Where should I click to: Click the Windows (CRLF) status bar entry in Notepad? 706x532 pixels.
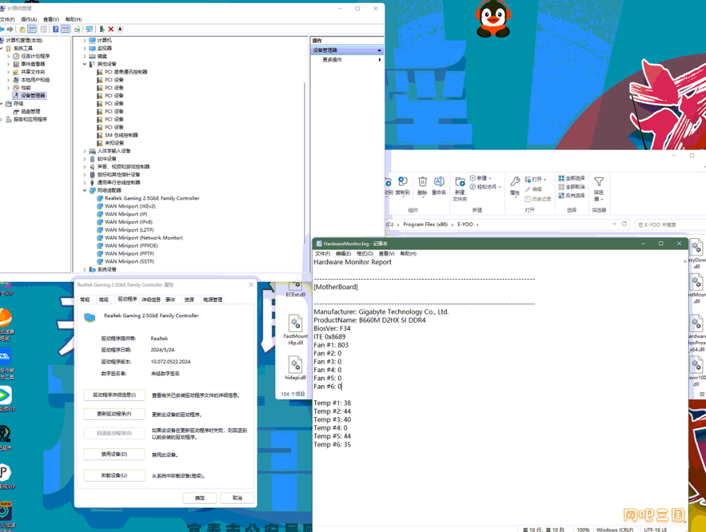point(615,530)
